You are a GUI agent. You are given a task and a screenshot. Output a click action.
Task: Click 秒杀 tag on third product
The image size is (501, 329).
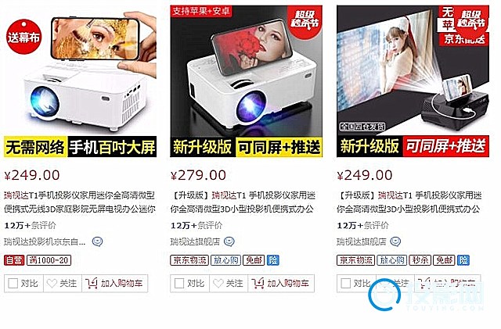pyautogui.click(x=420, y=260)
